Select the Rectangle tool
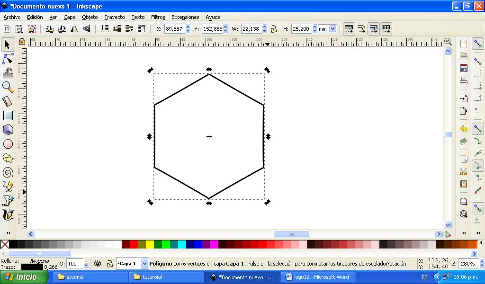Viewport: 485px width, 284px height. (8, 115)
